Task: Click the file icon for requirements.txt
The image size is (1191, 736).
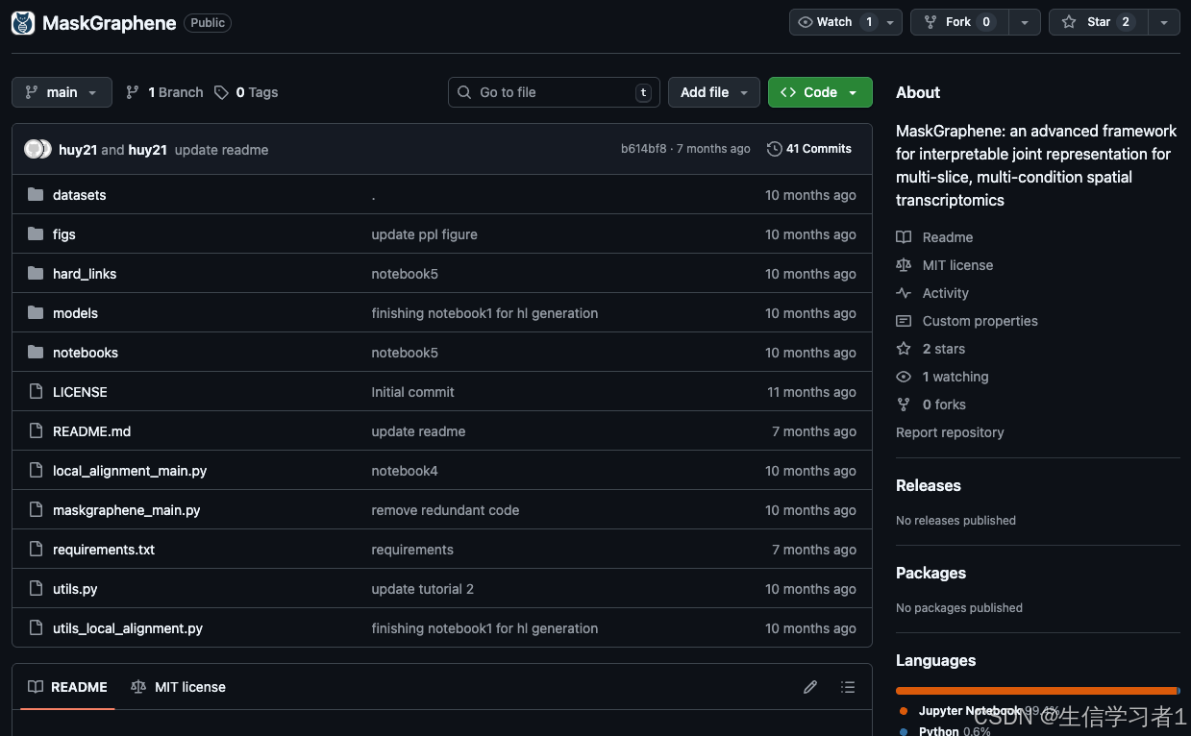Action: tap(36, 550)
